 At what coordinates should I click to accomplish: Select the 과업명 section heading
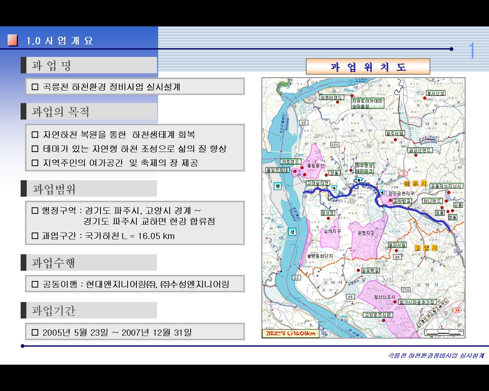click(52, 66)
